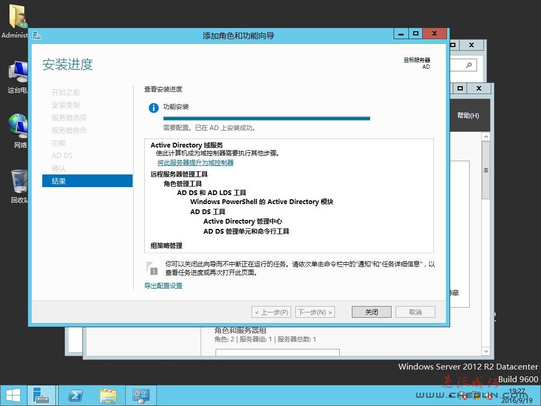
Task: Click the 下一步(N) button
Action: point(315,312)
